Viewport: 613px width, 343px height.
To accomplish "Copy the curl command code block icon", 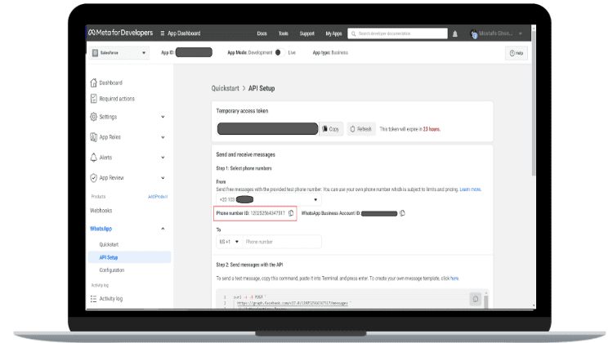I will pyautogui.click(x=476, y=299).
